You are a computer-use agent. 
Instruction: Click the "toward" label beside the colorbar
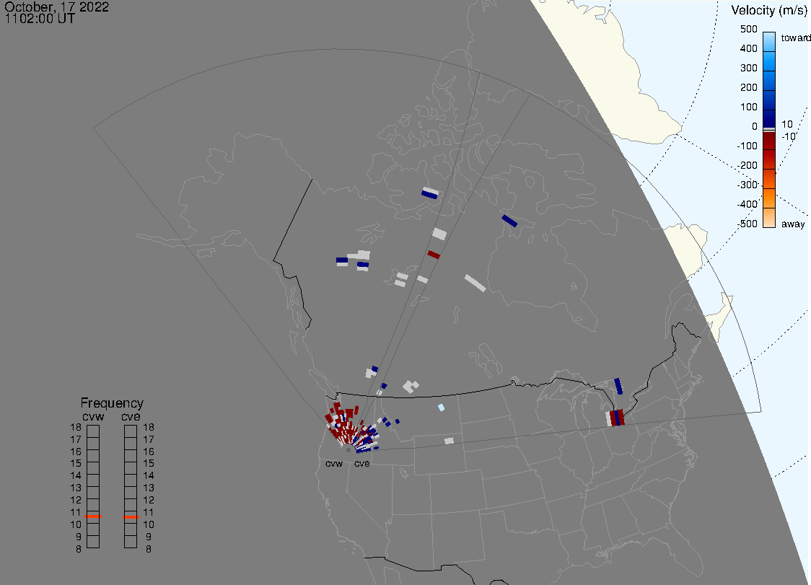[x=797, y=38]
